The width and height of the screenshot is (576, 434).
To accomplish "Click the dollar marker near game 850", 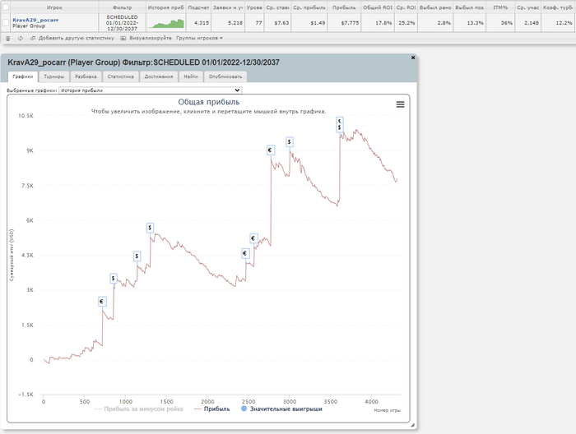I will tap(114, 279).
